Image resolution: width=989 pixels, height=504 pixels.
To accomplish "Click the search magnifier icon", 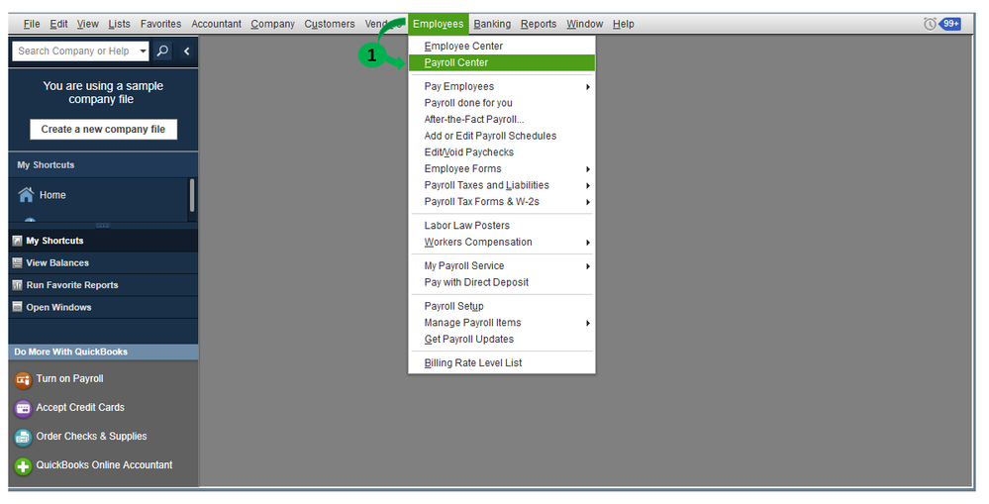I will point(162,51).
